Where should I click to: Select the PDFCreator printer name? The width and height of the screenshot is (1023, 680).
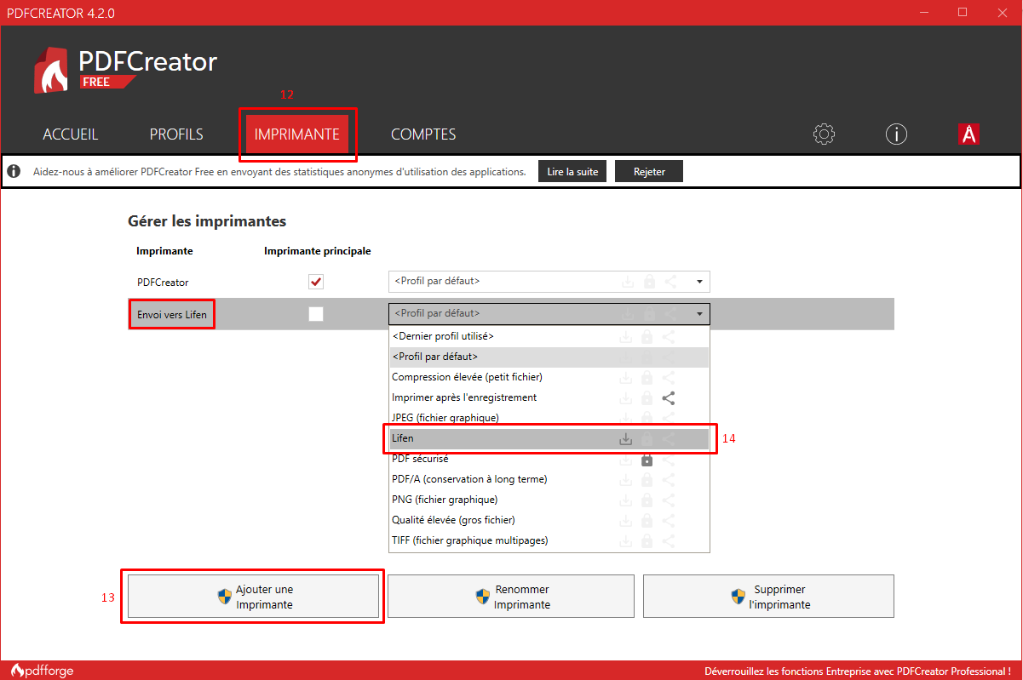(x=163, y=282)
